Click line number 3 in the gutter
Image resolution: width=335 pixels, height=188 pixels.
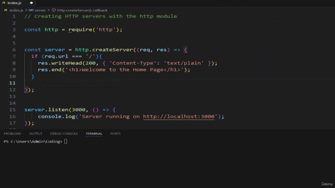(14, 30)
